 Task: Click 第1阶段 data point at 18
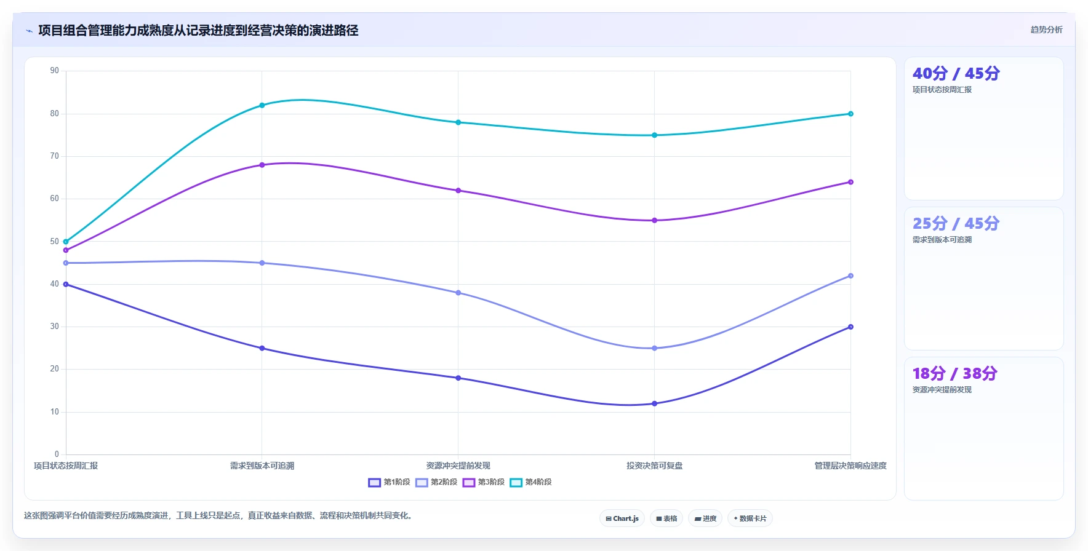458,378
